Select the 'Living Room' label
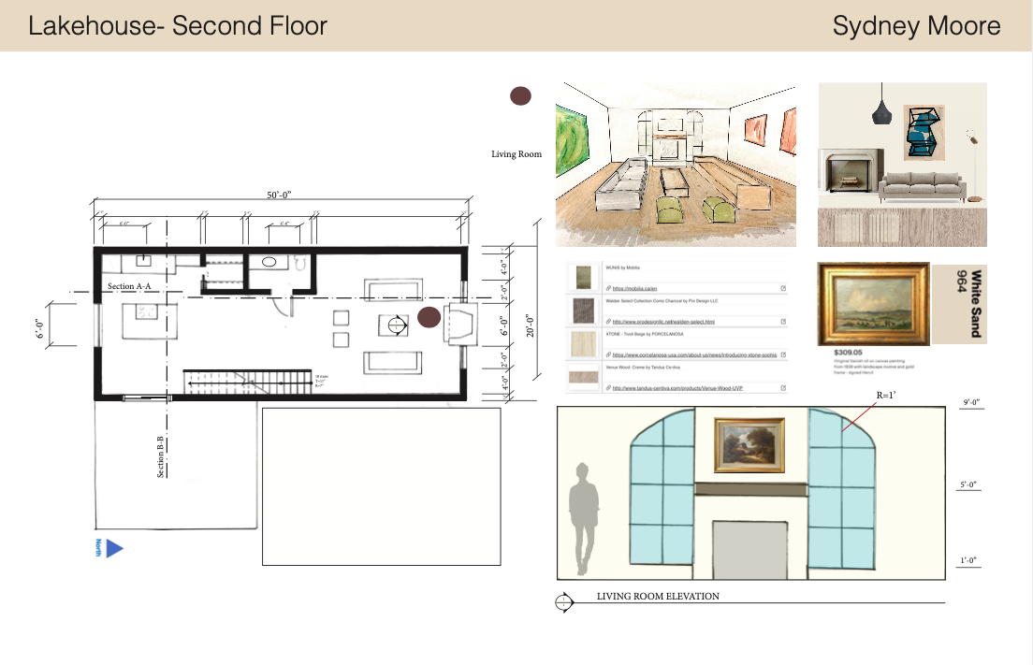This screenshot has height=665, width=1033. pos(516,154)
